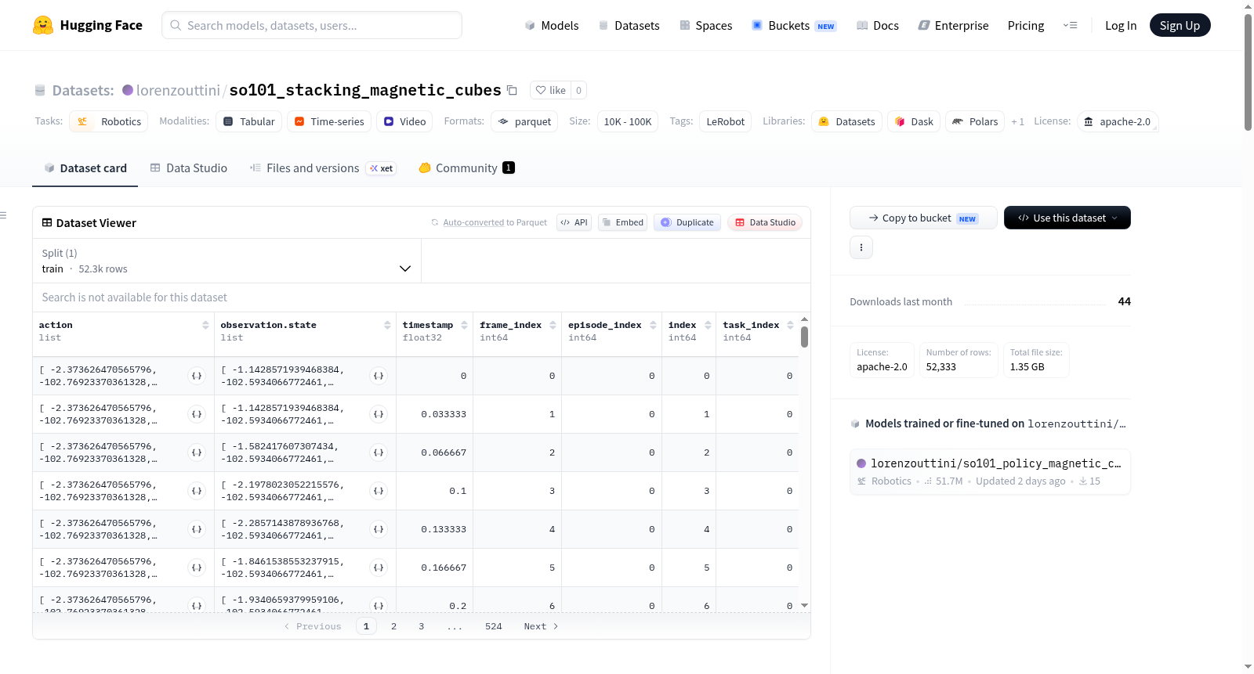Click the heart like button
Screen dimensions: 1254x674
551,90
